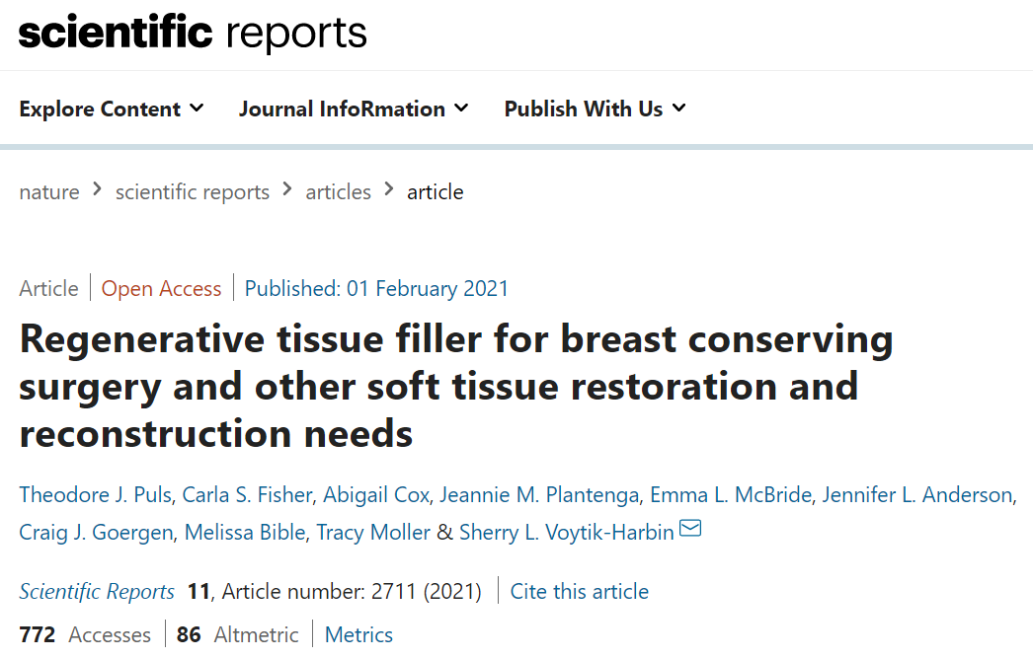1033x659 pixels.
Task: Click the Cite this article link
Action: [x=580, y=591]
